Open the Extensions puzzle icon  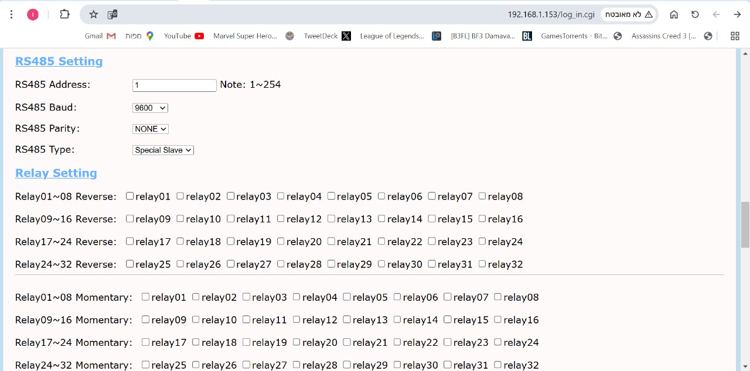click(65, 15)
